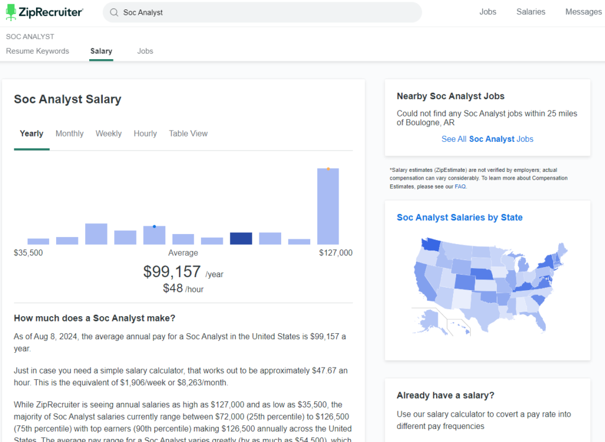Click the $127,000 maximum label
This screenshot has width=605, height=442.
coord(336,253)
